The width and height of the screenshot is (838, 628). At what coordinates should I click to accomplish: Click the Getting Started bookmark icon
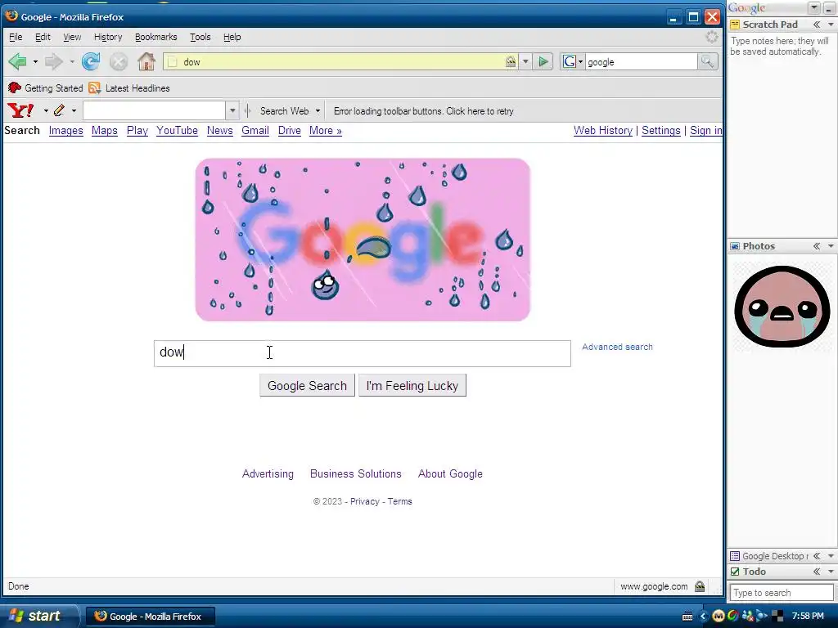15,87
